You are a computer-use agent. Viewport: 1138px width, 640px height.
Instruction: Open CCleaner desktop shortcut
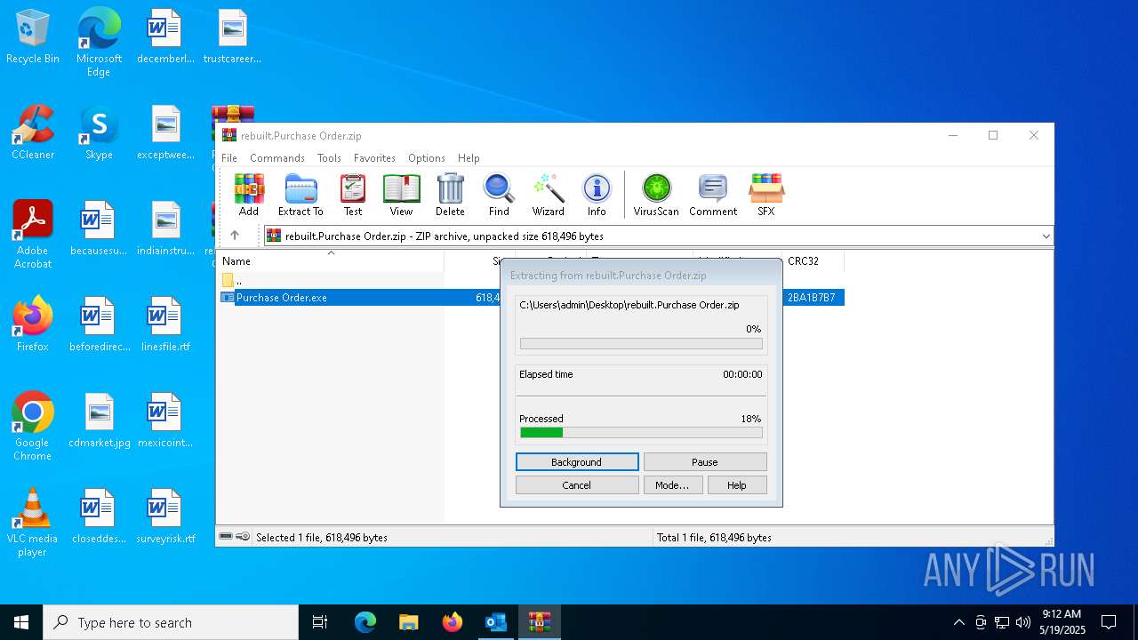33,132
